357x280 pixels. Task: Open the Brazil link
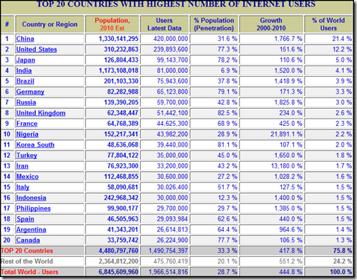[25, 81]
